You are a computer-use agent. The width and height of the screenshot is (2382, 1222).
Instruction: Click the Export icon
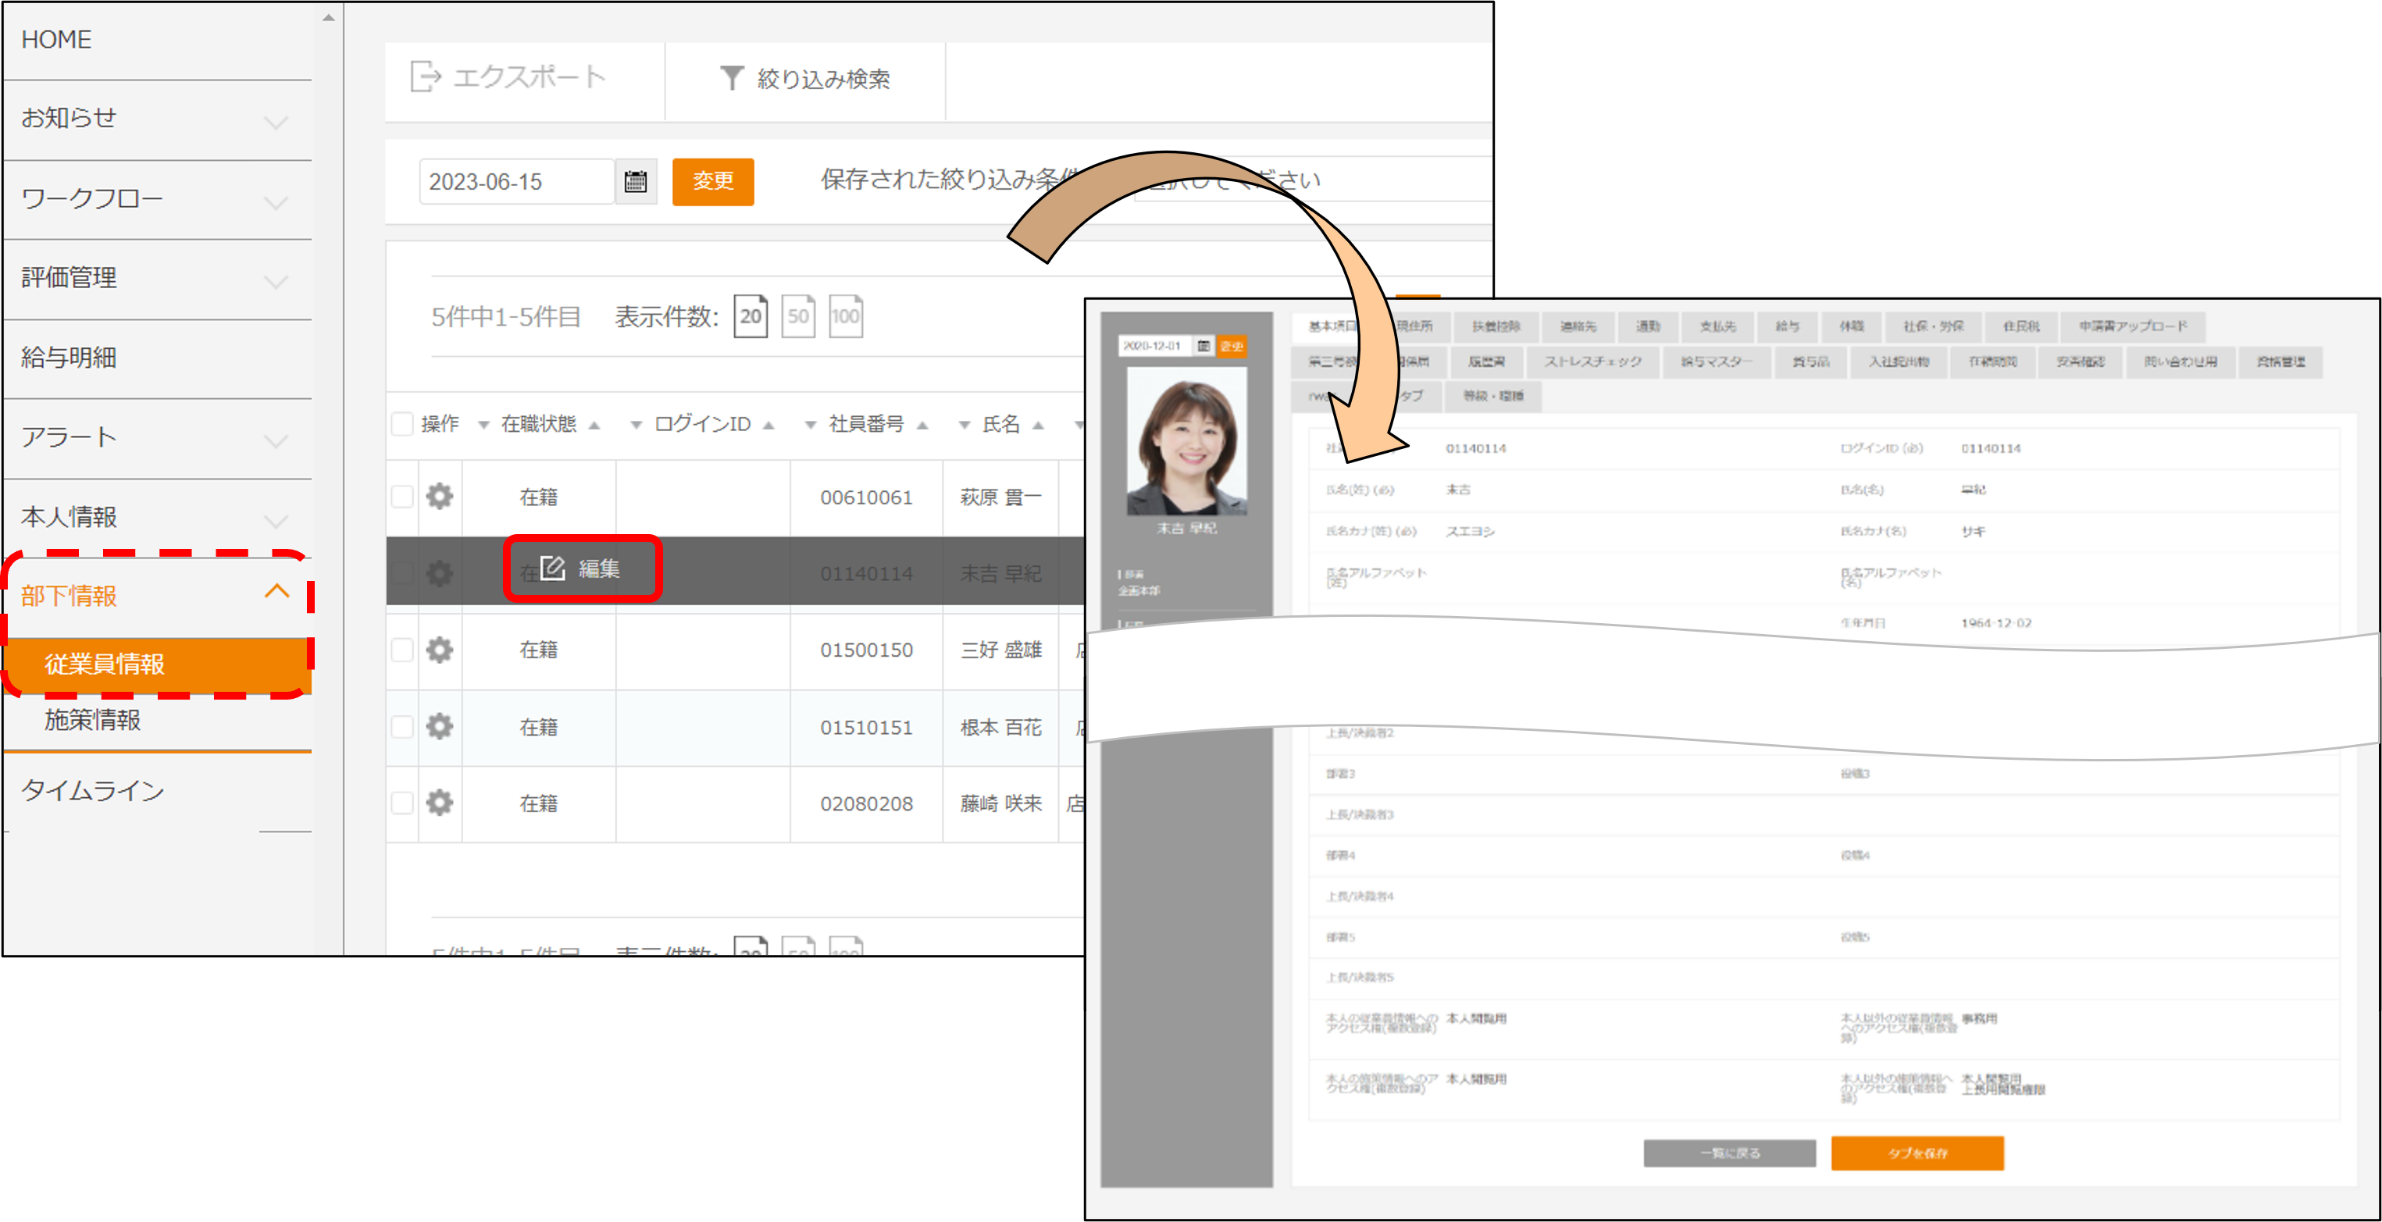(426, 77)
